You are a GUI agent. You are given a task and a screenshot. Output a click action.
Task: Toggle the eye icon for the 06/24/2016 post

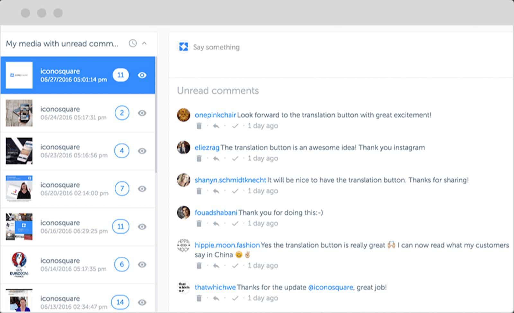[x=142, y=113]
